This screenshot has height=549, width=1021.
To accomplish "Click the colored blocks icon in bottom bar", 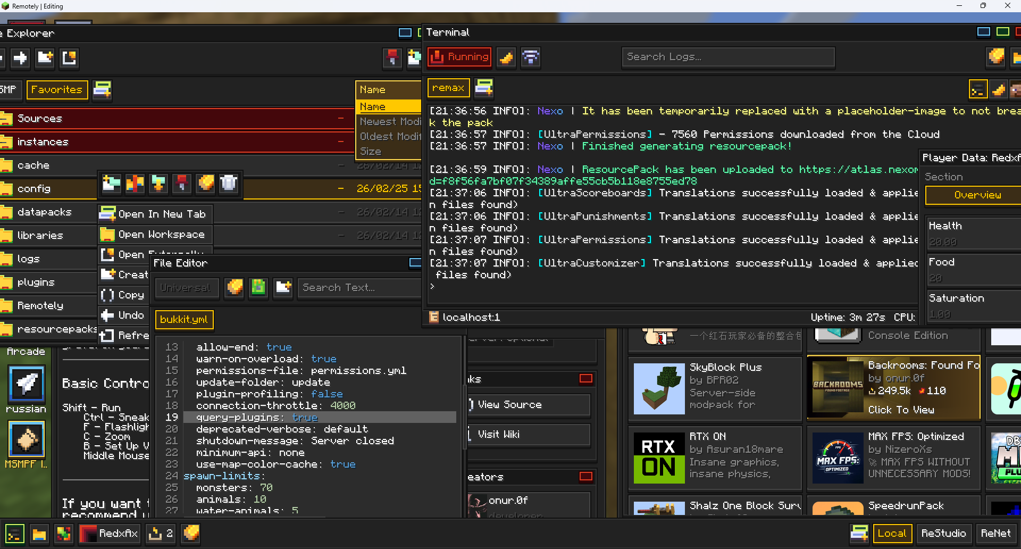I will tap(63, 534).
